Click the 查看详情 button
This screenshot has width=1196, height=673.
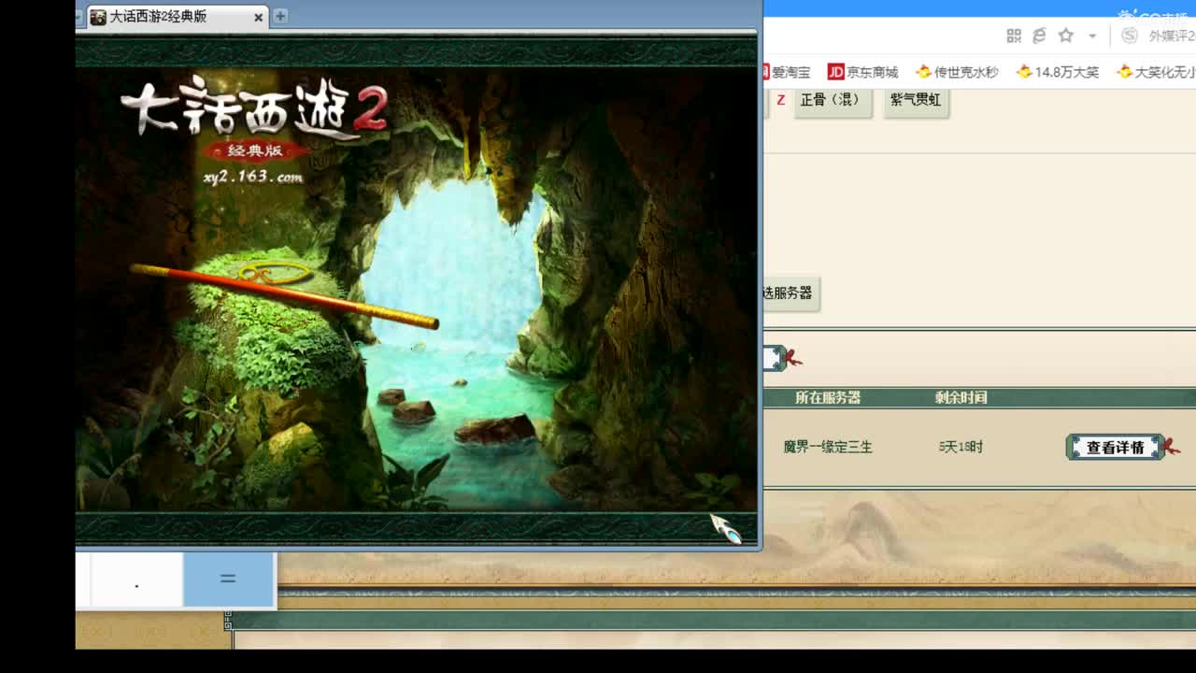click(x=1115, y=448)
